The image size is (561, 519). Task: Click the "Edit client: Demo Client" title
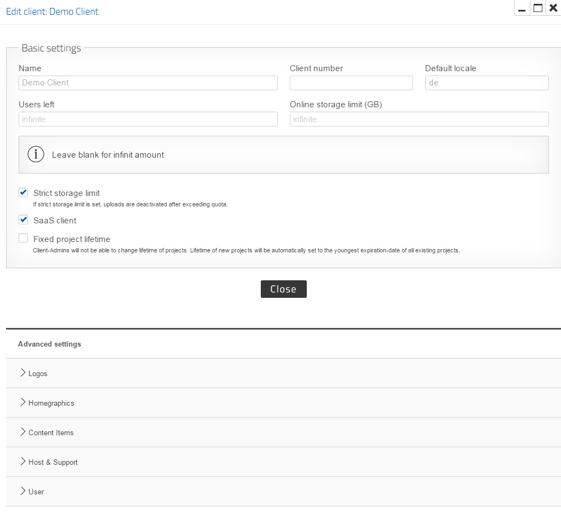pos(52,11)
